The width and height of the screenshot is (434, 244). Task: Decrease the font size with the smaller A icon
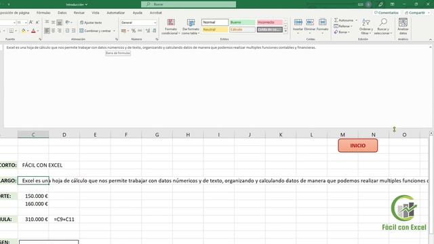(37, 22)
